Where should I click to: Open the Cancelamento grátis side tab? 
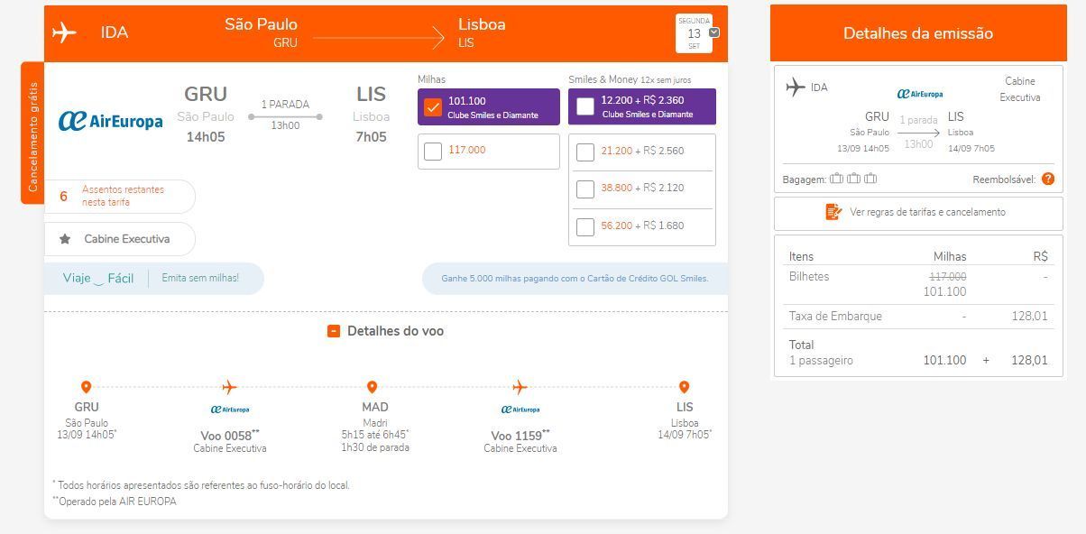click(32, 133)
